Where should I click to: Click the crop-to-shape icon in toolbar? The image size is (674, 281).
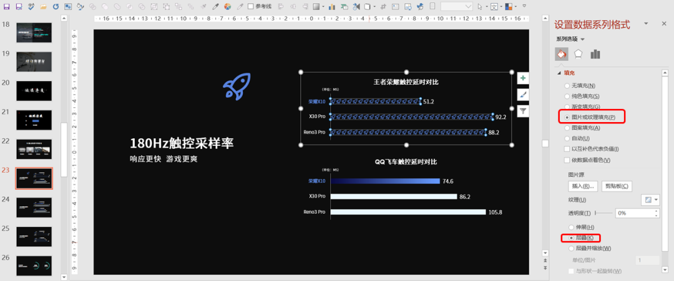click(383, 6)
